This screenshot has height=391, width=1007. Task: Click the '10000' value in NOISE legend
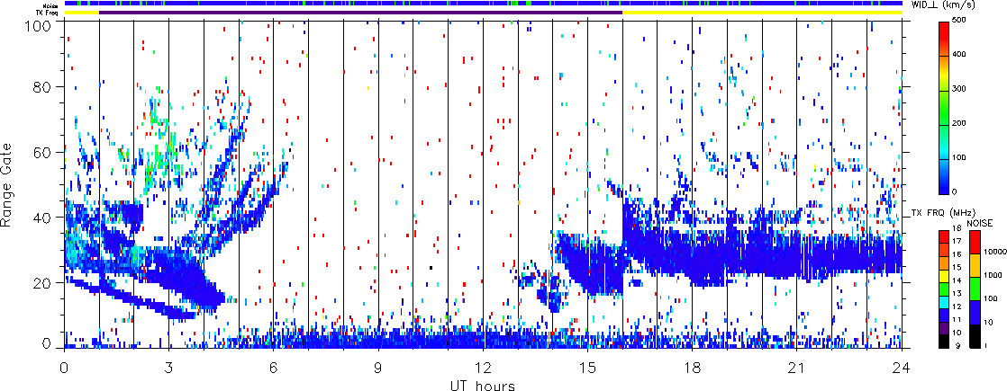994,252
